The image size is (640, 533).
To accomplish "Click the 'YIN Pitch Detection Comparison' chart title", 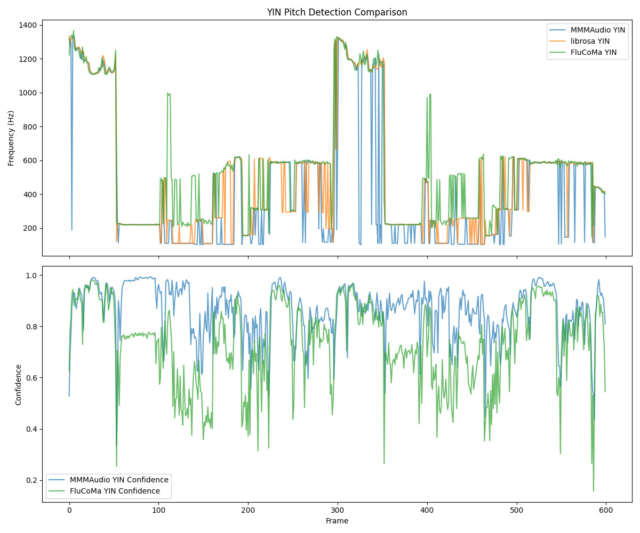I will [337, 12].
